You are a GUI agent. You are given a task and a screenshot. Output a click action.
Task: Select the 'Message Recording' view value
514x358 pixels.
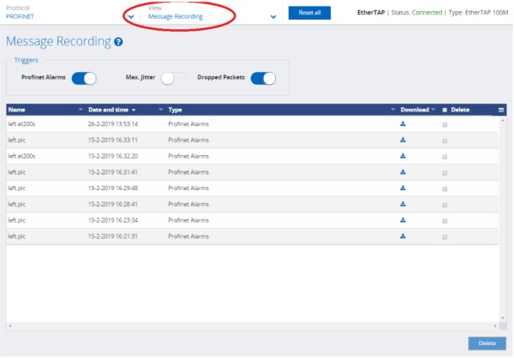pos(176,16)
